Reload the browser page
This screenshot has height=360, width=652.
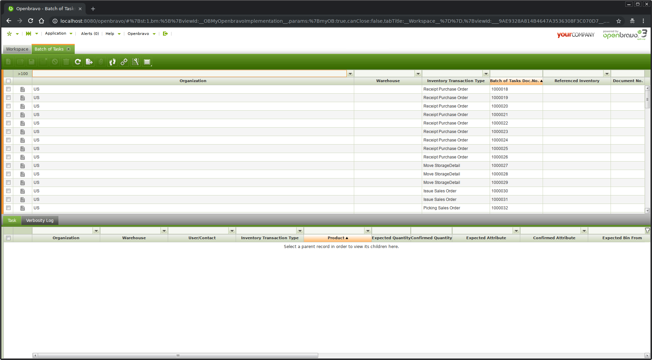(x=31, y=21)
